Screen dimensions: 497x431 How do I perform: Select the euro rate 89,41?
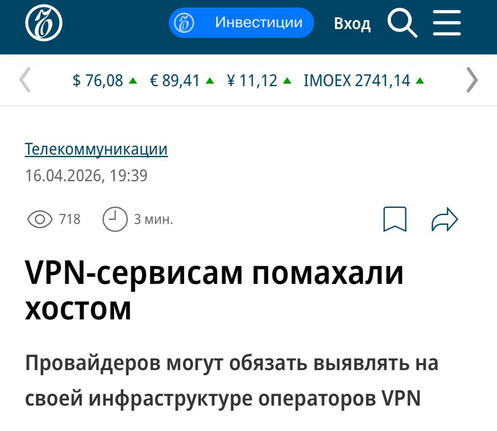[x=182, y=80]
